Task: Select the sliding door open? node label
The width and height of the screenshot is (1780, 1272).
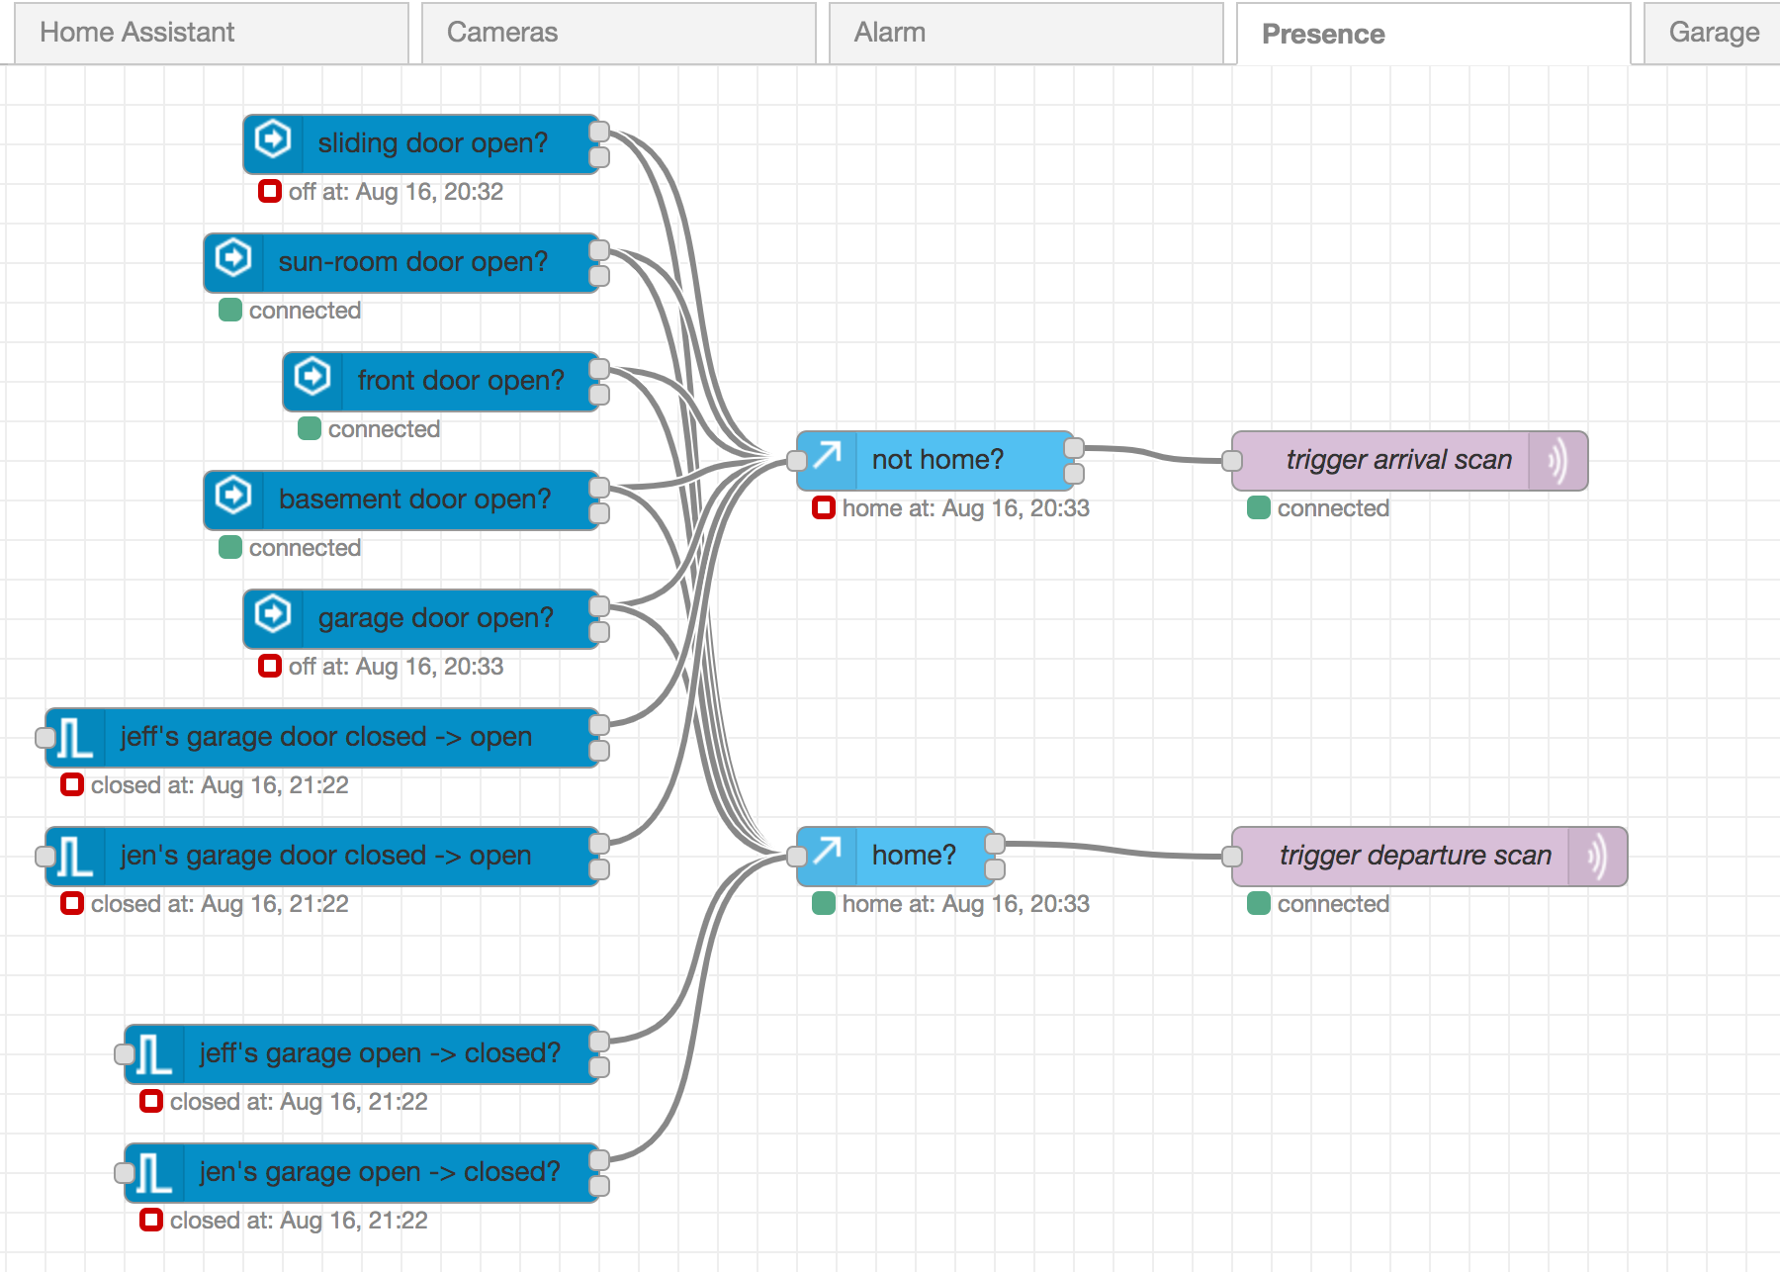Action: 432,143
